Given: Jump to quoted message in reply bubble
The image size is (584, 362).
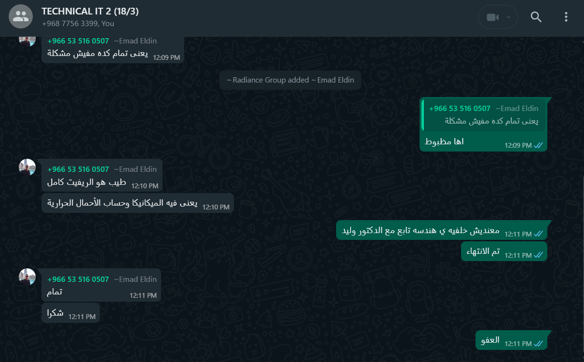Looking at the screenshot, I should click(484, 115).
